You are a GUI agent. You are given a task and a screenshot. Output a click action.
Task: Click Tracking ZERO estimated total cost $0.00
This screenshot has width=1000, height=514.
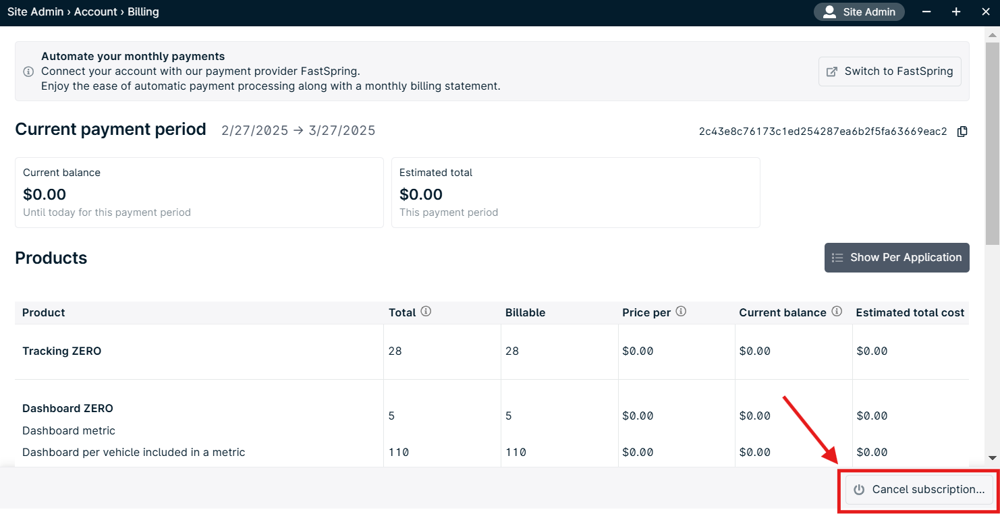tap(872, 351)
